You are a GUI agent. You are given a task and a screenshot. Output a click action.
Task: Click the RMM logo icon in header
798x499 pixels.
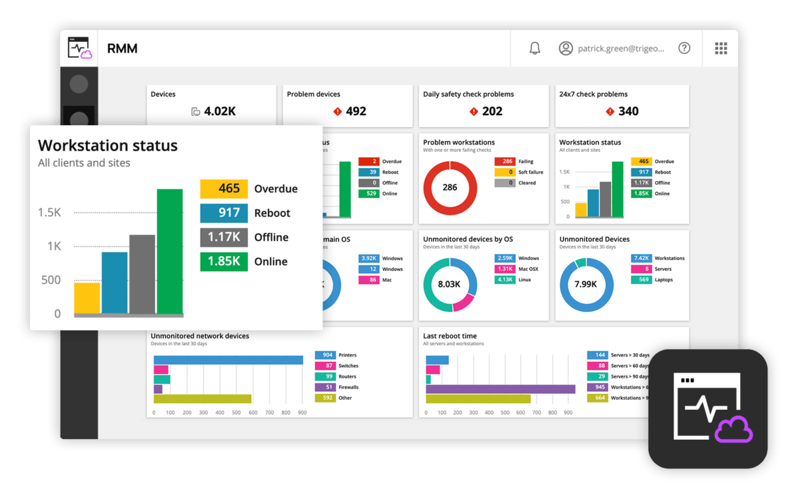(x=79, y=48)
